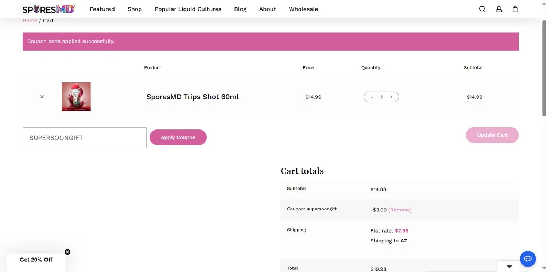Select the $14.99 product price cell
This screenshot has height=272, width=547.
(313, 97)
